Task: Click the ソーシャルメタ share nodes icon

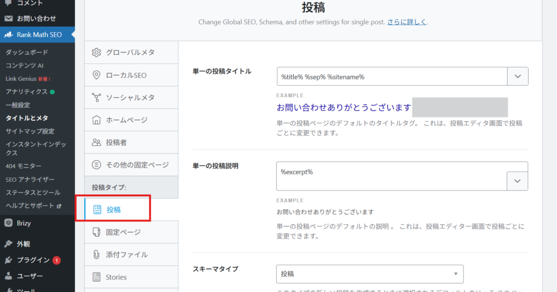Action: 97,98
